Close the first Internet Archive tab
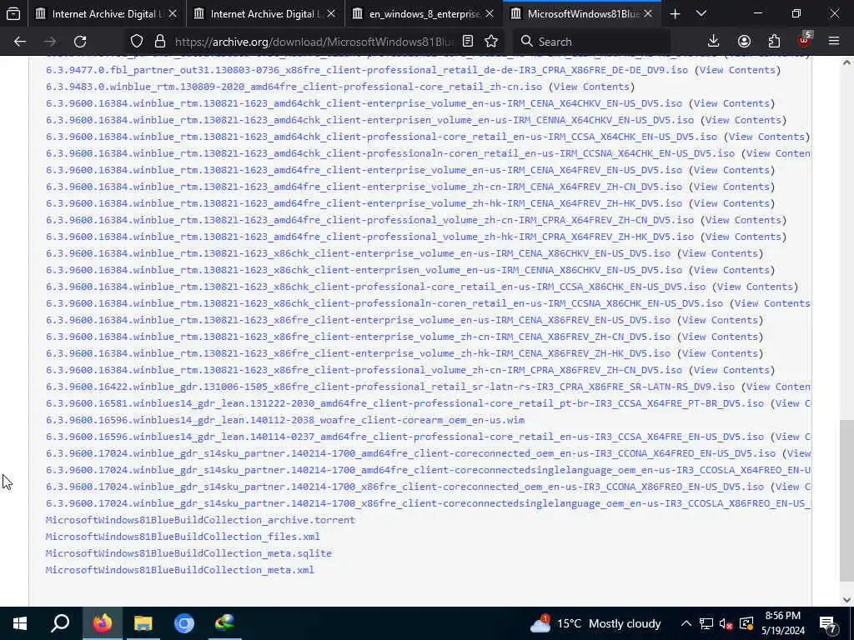Screen dimensions: 854x640 click(173, 14)
